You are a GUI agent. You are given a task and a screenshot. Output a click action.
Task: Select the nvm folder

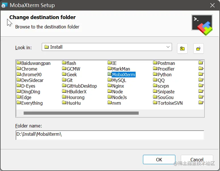[114, 103]
